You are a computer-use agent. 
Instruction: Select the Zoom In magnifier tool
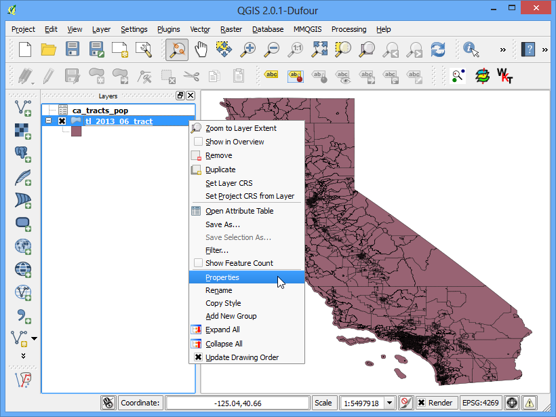[x=248, y=49]
